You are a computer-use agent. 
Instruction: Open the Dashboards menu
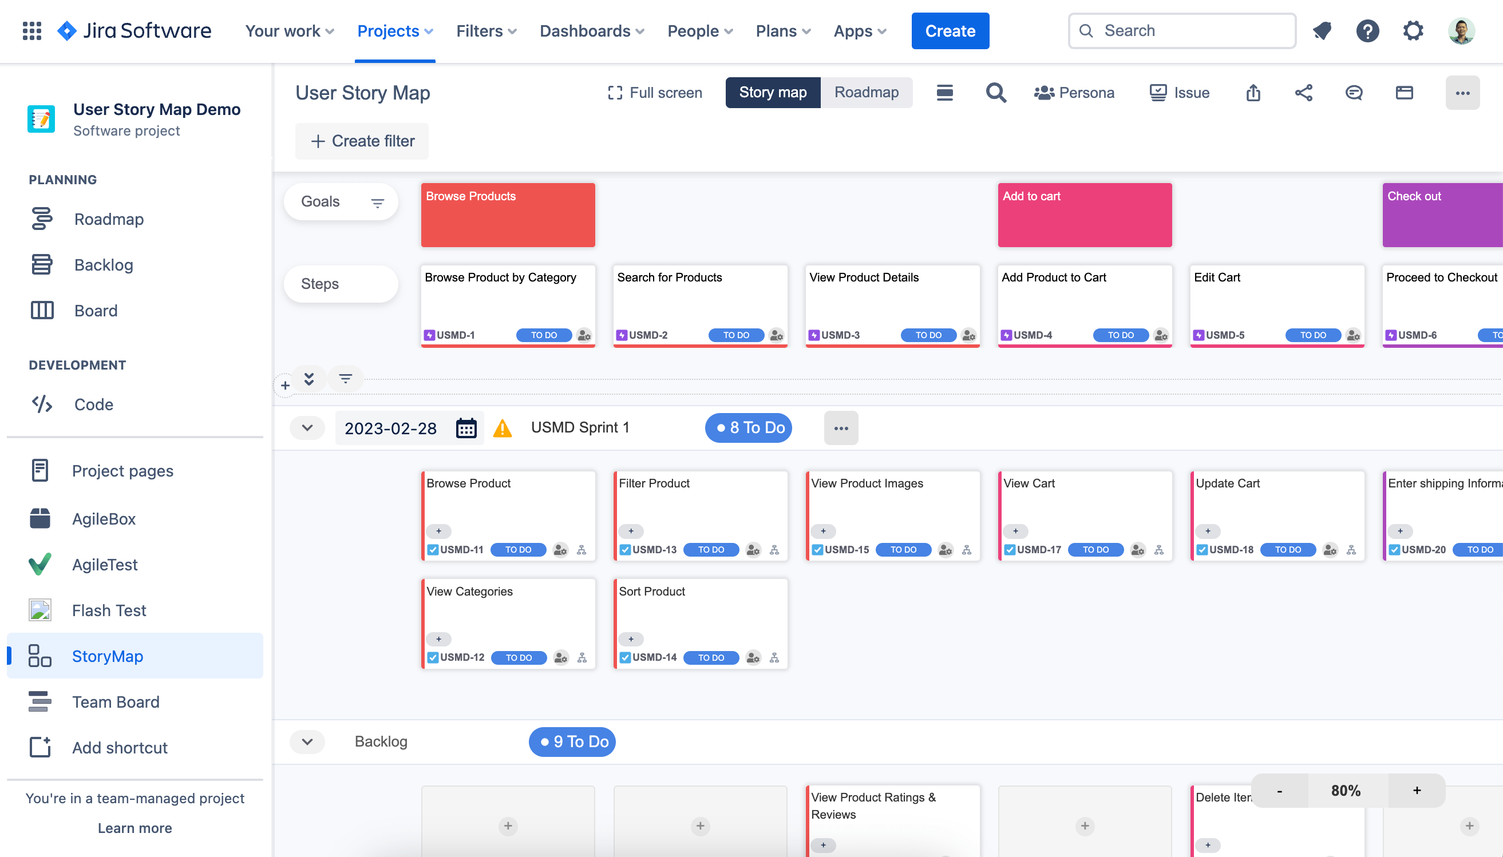click(x=591, y=31)
